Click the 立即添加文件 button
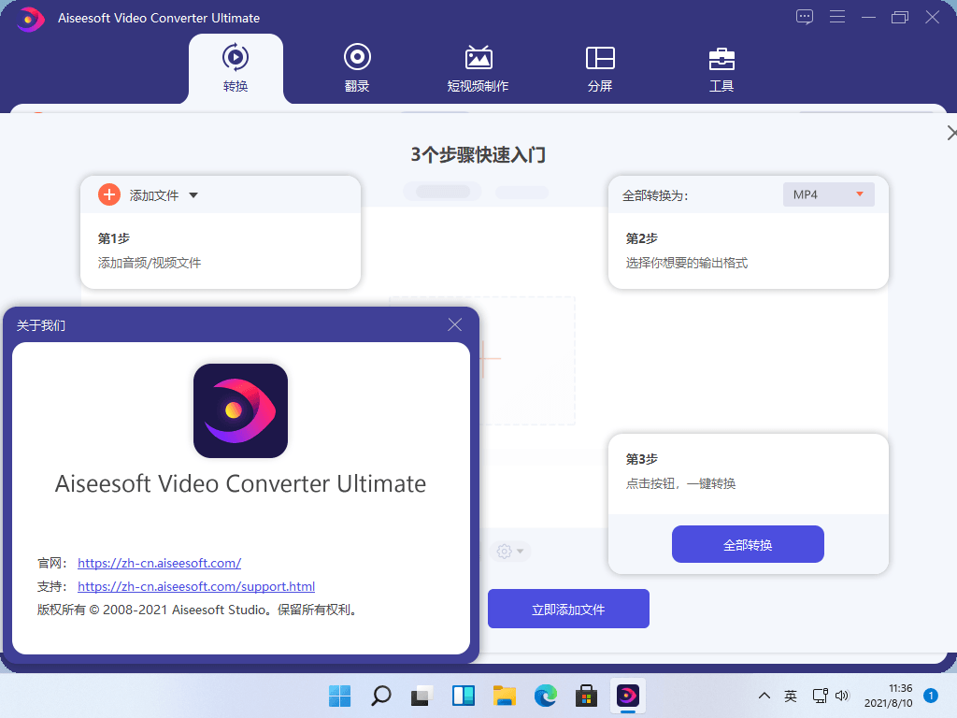Viewport: 957px width, 718px height. 568,610
